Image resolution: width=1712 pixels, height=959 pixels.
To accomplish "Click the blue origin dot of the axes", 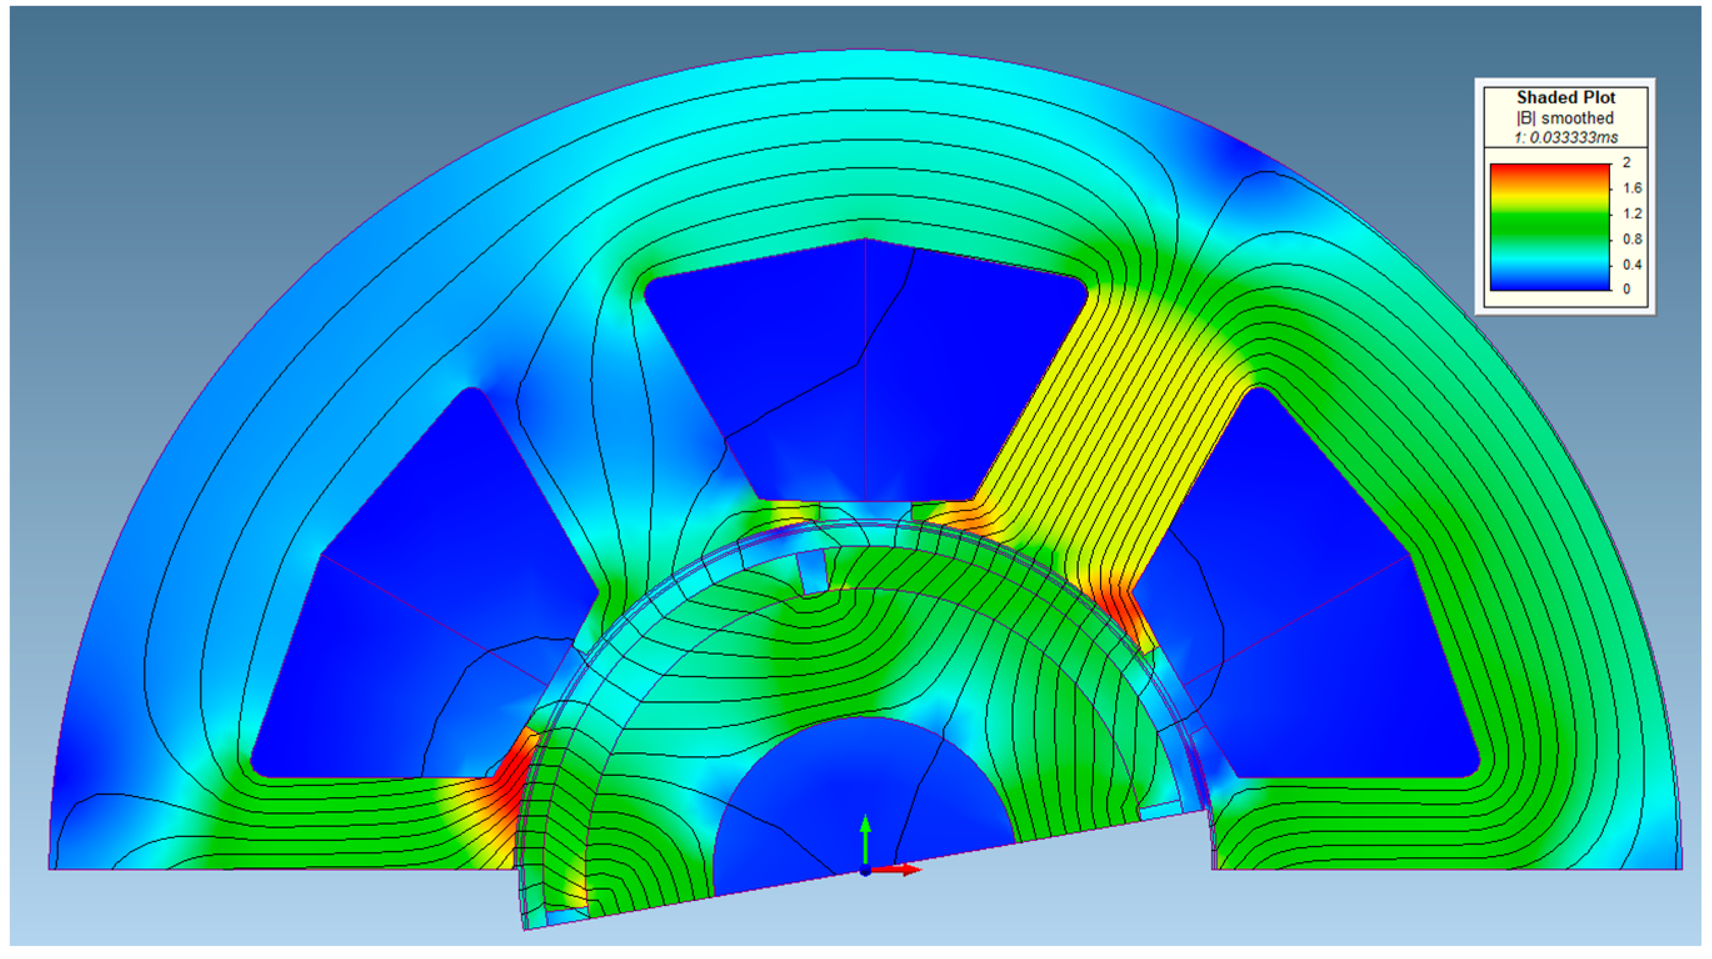I will (x=864, y=871).
